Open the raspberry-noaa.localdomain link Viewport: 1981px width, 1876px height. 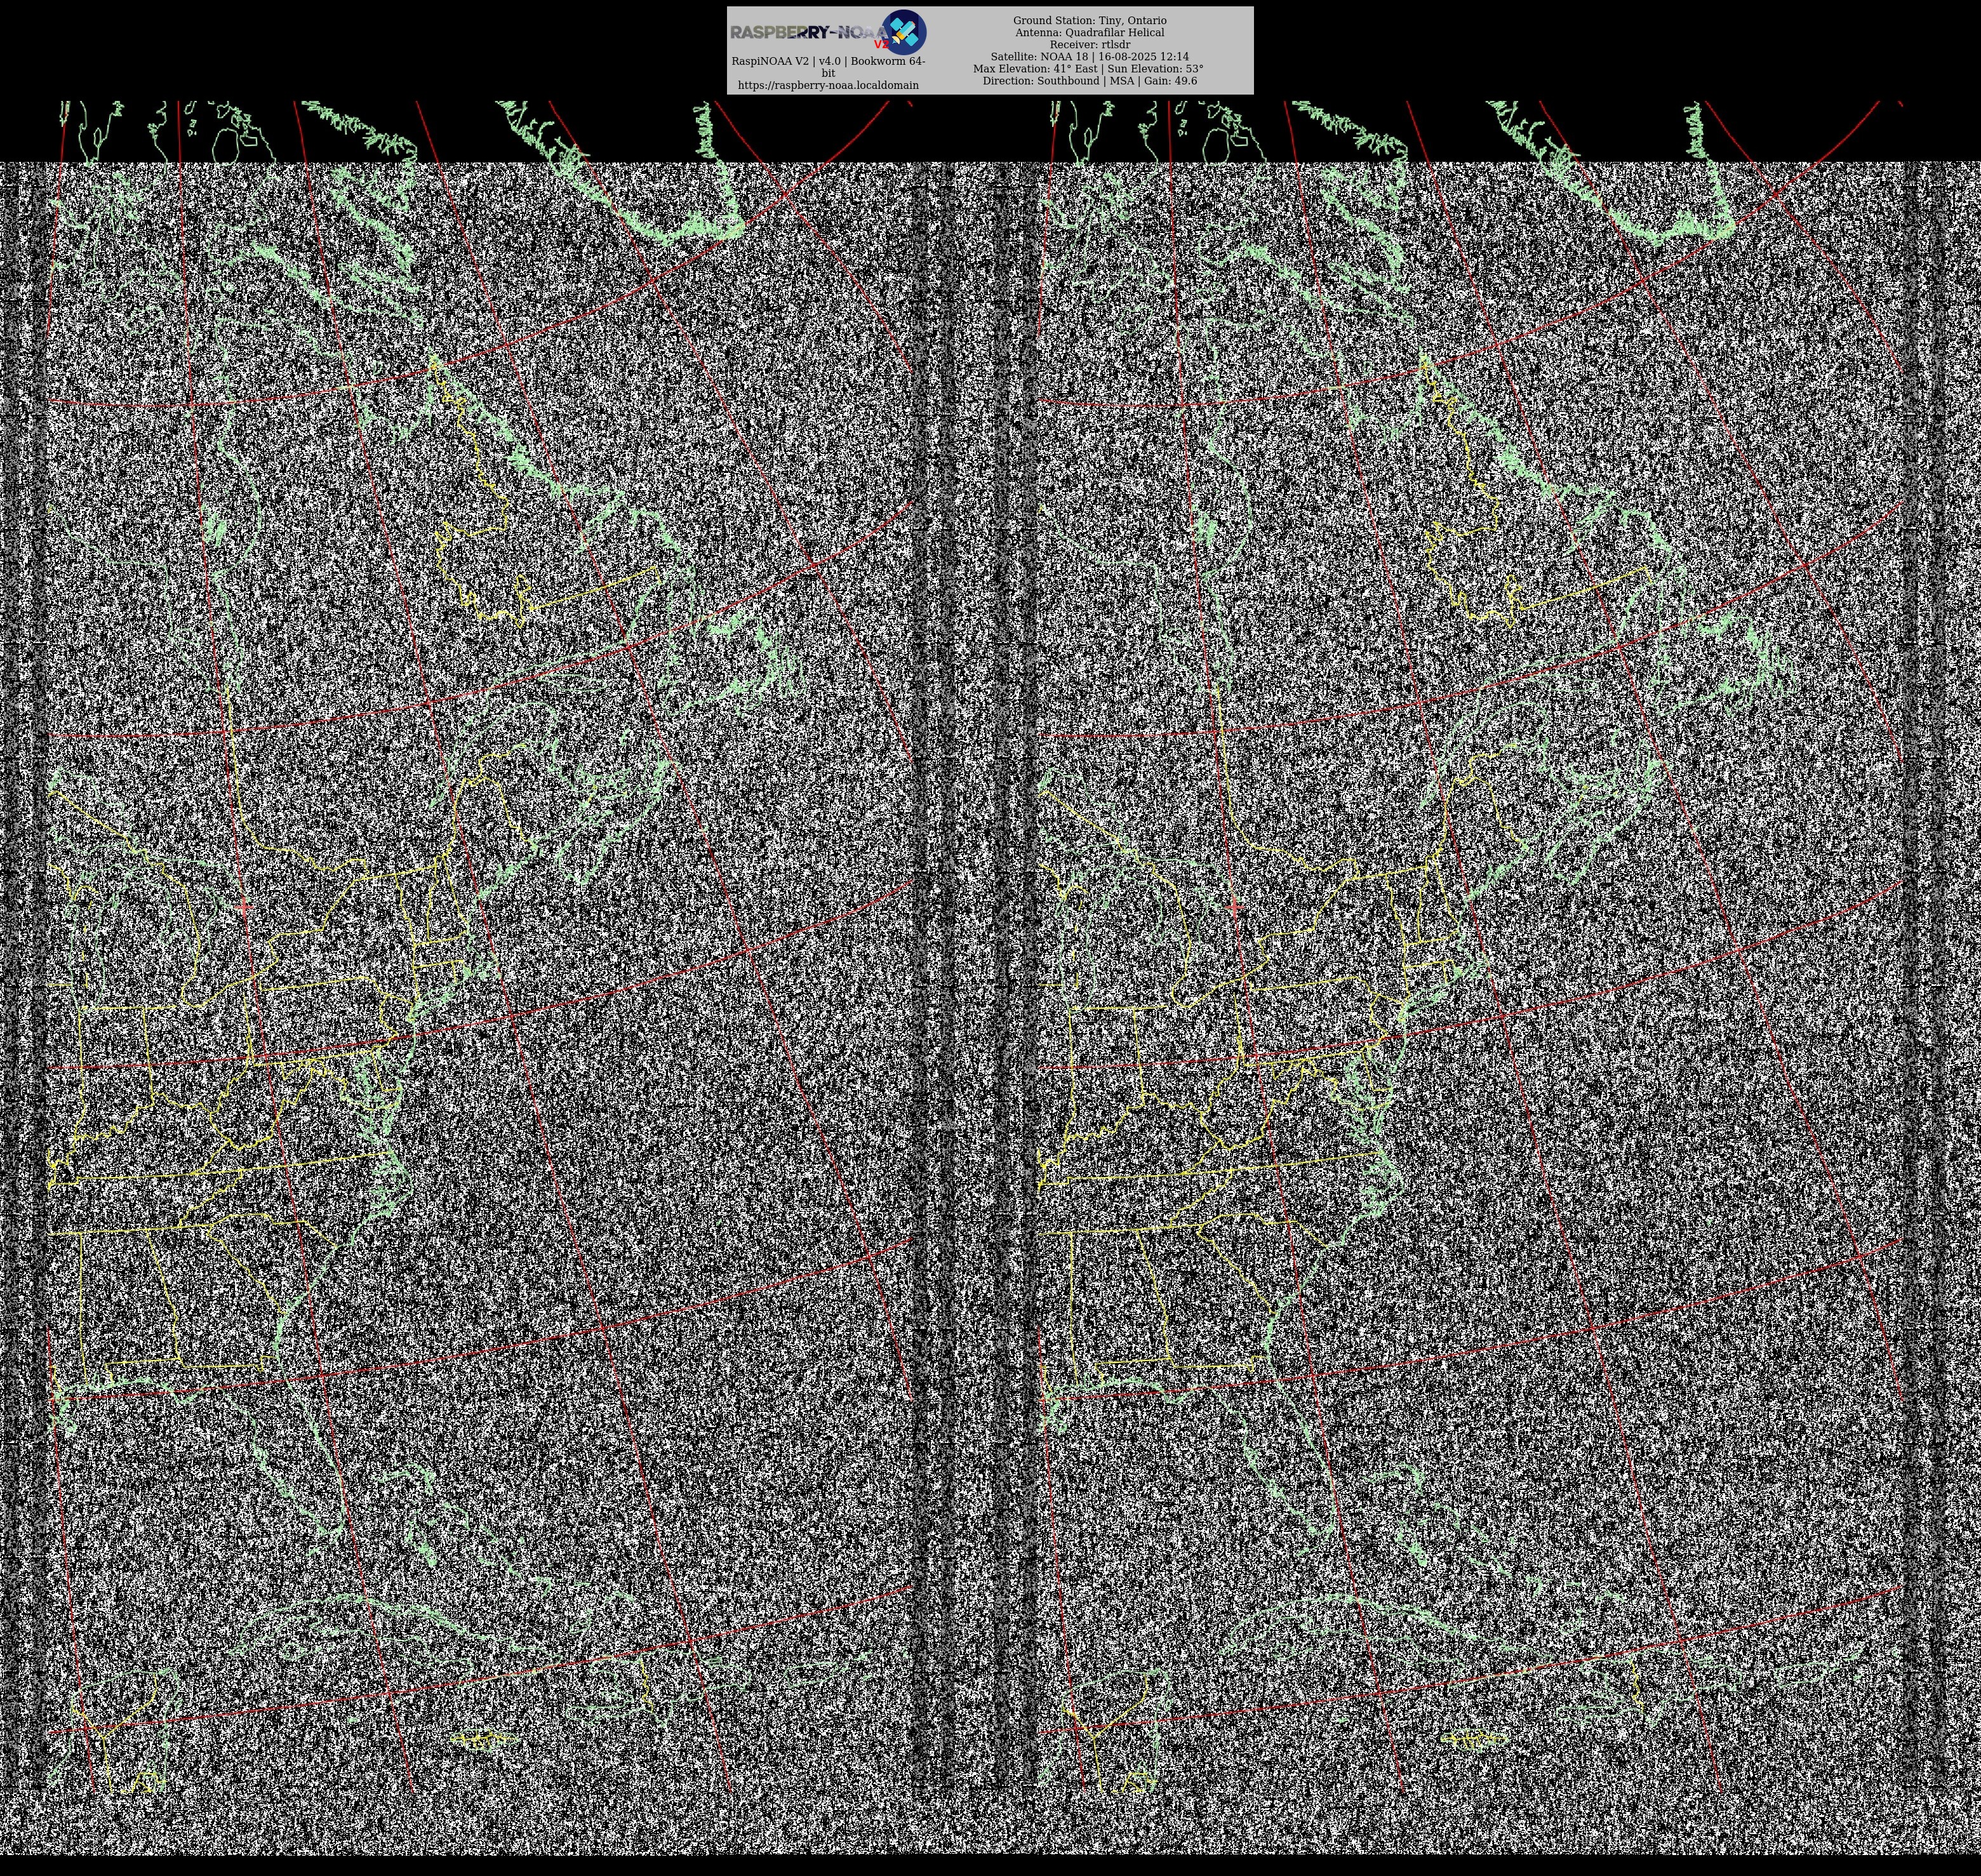coord(828,85)
